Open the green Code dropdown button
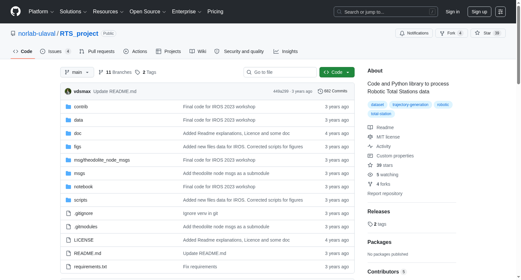The width and height of the screenshot is (521, 280). pyautogui.click(x=337, y=72)
